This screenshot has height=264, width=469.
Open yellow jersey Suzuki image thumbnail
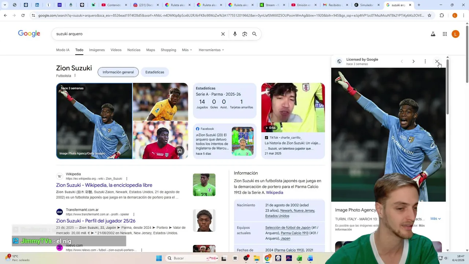pyautogui.click(x=160, y=102)
